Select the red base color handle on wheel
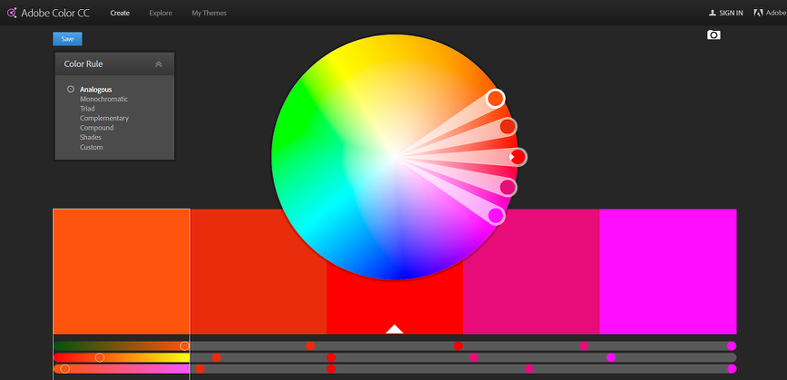This screenshot has height=380, width=787. 518,157
